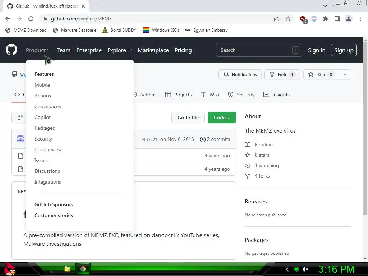Select Security in Product menu

tap(43, 139)
